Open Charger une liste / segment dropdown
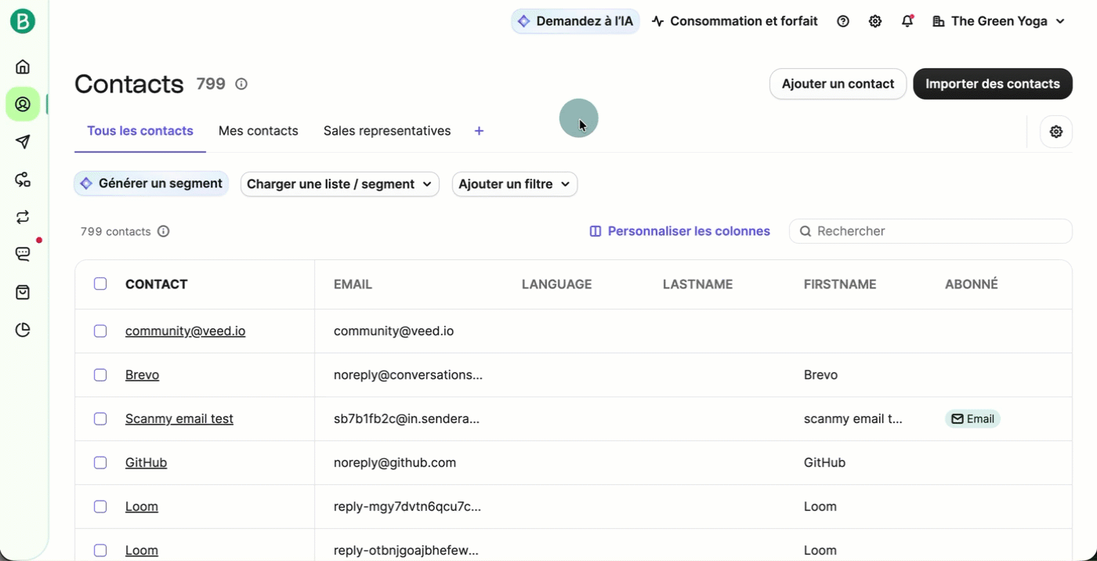Screen dimensions: 1097x561 [x=339, y=184]
